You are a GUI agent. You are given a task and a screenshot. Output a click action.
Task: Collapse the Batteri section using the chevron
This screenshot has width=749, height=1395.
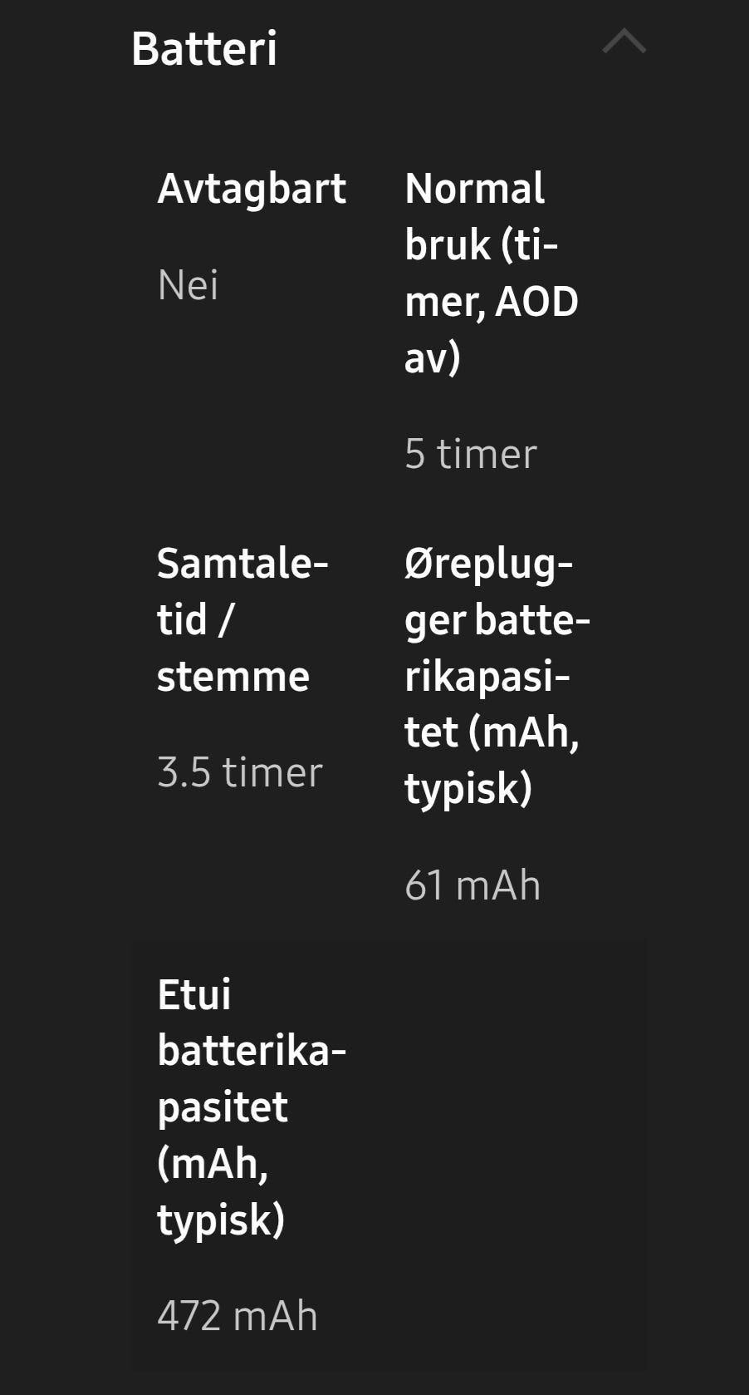tap(624, 42)
